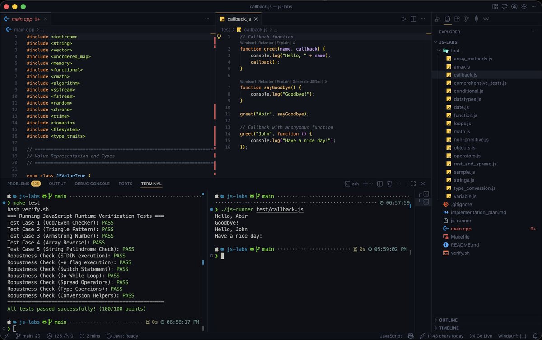Click 'Generate JSDoc' in the Windsurf code lens
This screenshot has width=542, height=340.
pos(308,82)
